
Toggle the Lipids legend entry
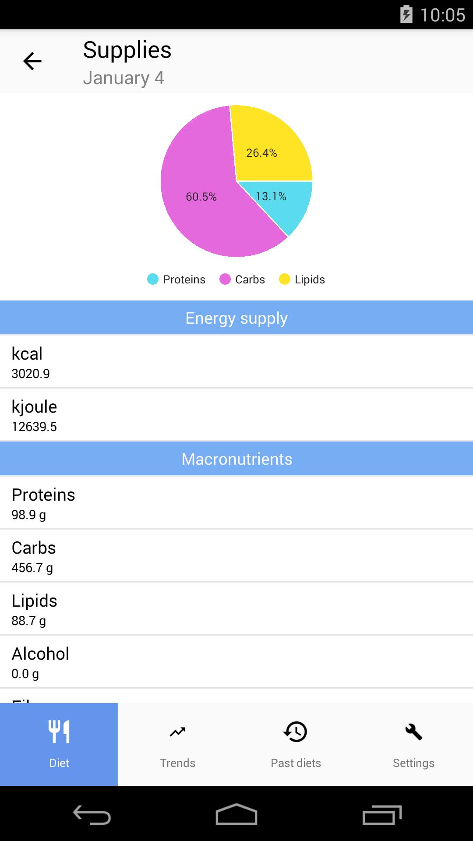coord(302,279)
